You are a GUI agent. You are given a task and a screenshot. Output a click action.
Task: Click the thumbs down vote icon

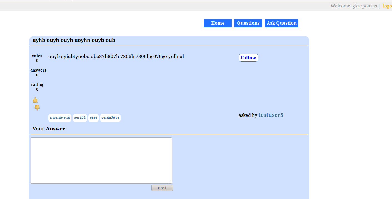[x=37, y=107]
